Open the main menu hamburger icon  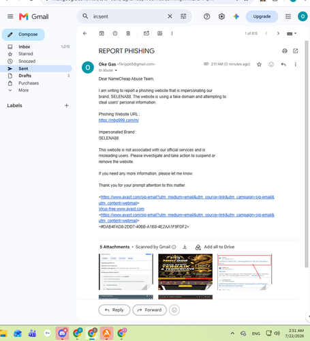(x=10, y=16)
